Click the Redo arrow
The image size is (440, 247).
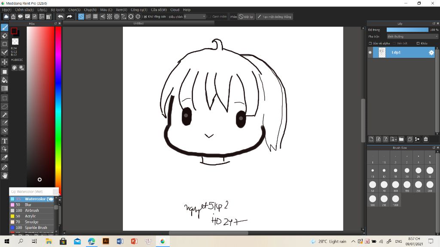click(69, 17)
